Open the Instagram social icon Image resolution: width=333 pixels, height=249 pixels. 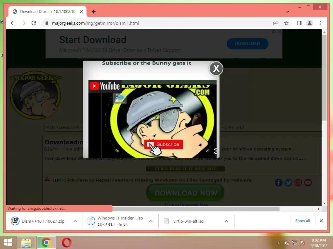tap(298, 183)
